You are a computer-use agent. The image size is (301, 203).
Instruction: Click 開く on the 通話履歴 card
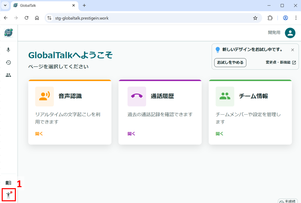(131, 134)
